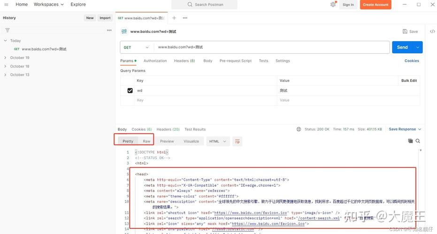The width and height of the screenshot is (437, 234).
Task: Uncheck the wd query parameter
Action: (130, 90)
